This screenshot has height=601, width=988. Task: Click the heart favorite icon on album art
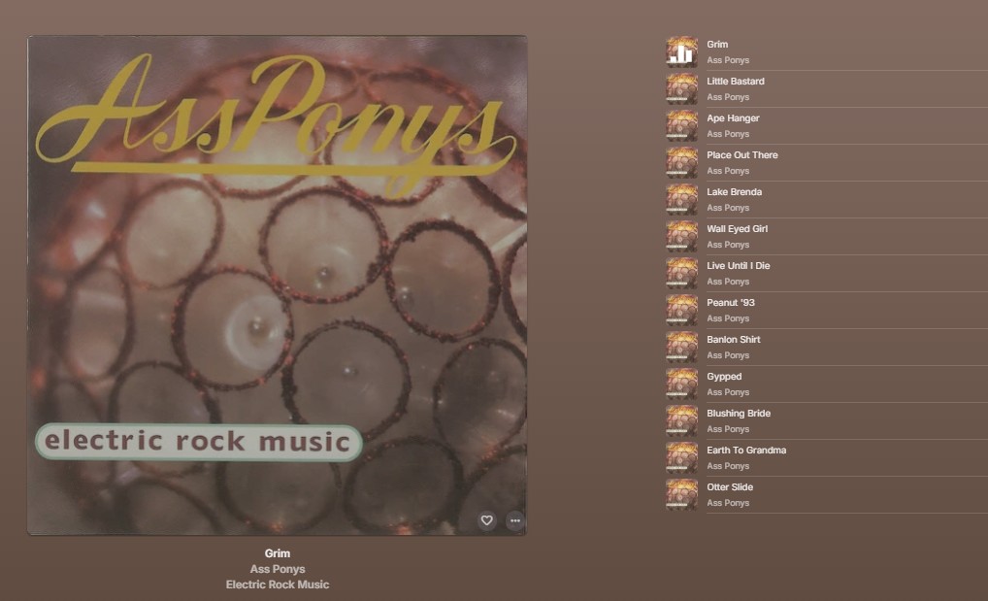tap(486, 520)
